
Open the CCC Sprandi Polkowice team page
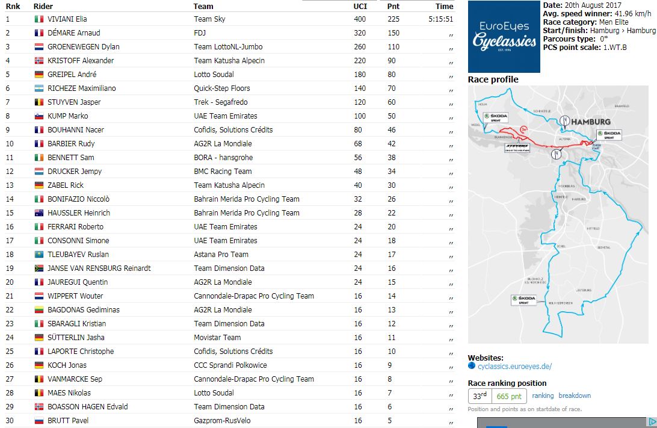(230, 365)
